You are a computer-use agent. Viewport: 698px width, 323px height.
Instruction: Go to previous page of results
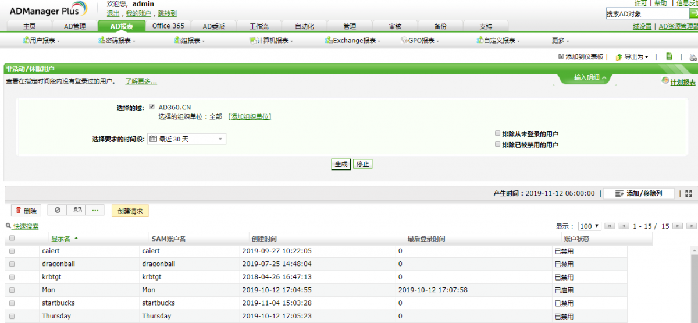click(x=624, y=226)
